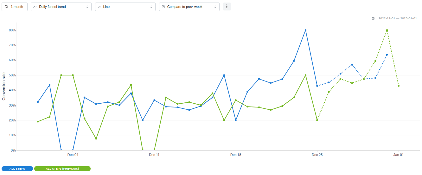Click the Jan 01 x-axis label
422x175 pixels.
tap(399, 155)
